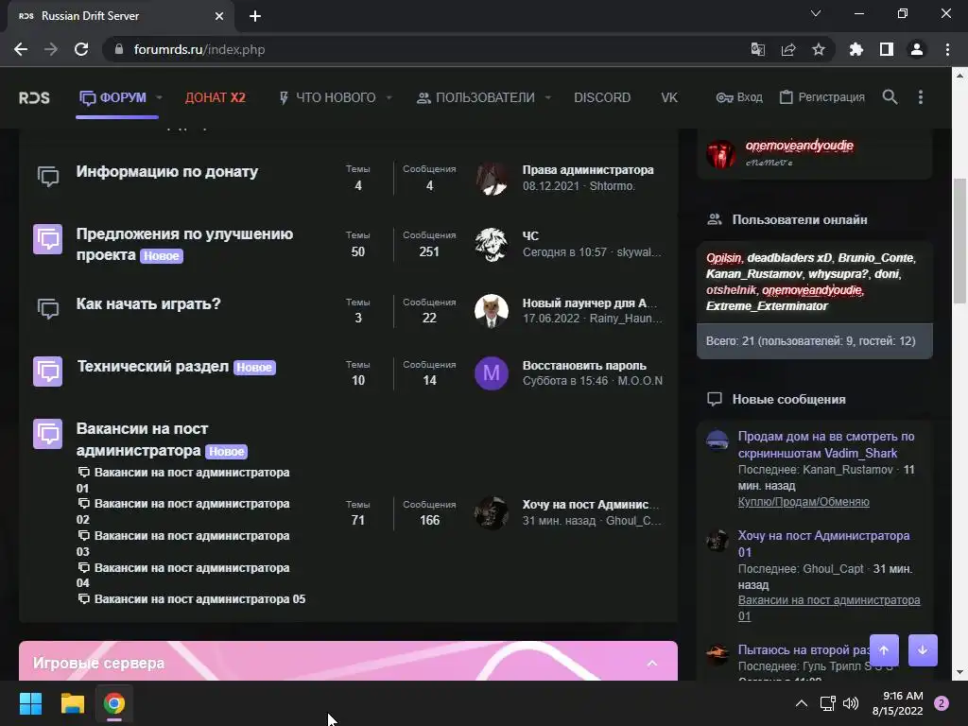View site info via the lock icon
968x726 pixels.
click(x=119, y=49)
